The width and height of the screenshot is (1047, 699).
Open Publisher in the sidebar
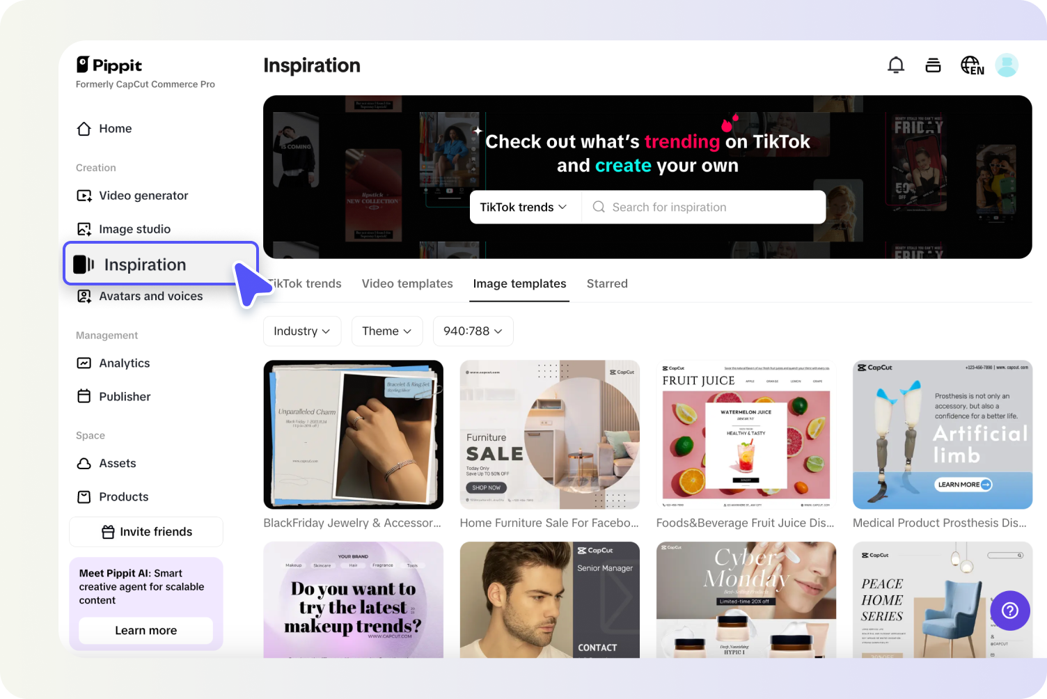click(113, 397)
